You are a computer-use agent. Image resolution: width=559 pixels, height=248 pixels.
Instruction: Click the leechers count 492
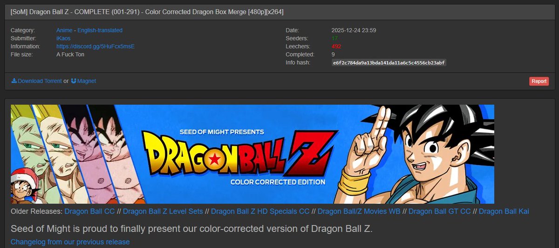336,47
